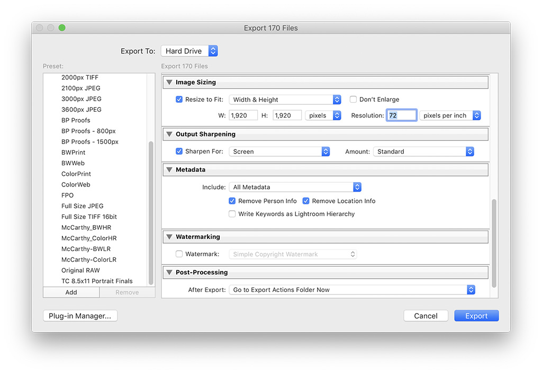Open the Amount Standard dropdown
542x374 pixels.
[x=423, y=152]
